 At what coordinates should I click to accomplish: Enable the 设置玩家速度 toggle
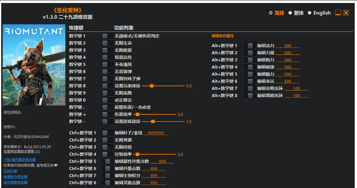[107, 86]
